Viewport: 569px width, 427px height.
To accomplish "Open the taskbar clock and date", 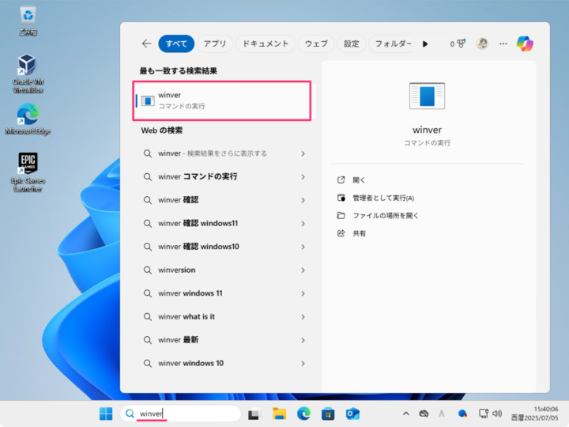I will click(x=534, y=414).
